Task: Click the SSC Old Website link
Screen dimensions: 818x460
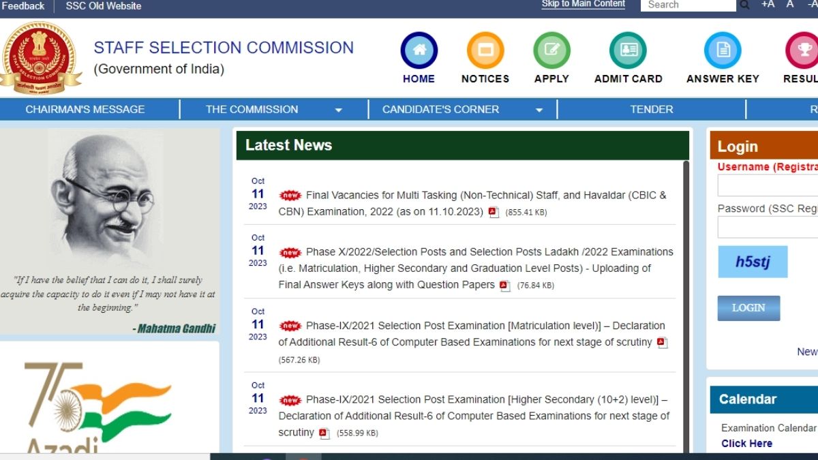Action: [x=104, y=6]
